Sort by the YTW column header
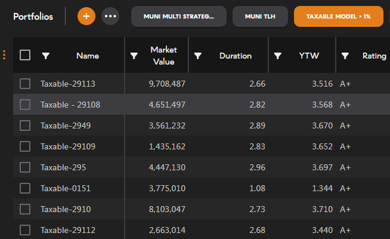The height and width of the screenshot is (239, 390). 309,56
